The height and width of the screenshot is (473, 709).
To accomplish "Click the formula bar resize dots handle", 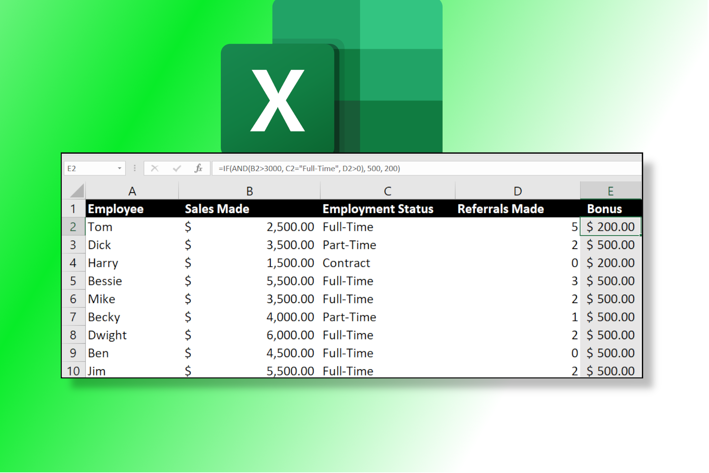I will (x=135, y=168).
